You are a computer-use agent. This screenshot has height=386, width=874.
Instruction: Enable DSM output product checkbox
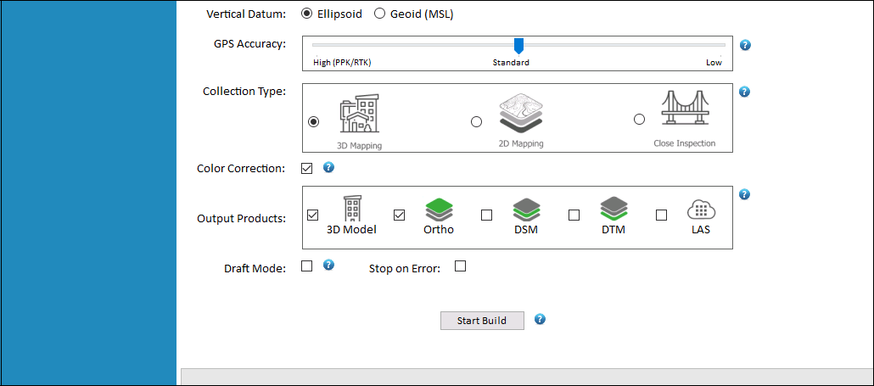pos(486,215)
